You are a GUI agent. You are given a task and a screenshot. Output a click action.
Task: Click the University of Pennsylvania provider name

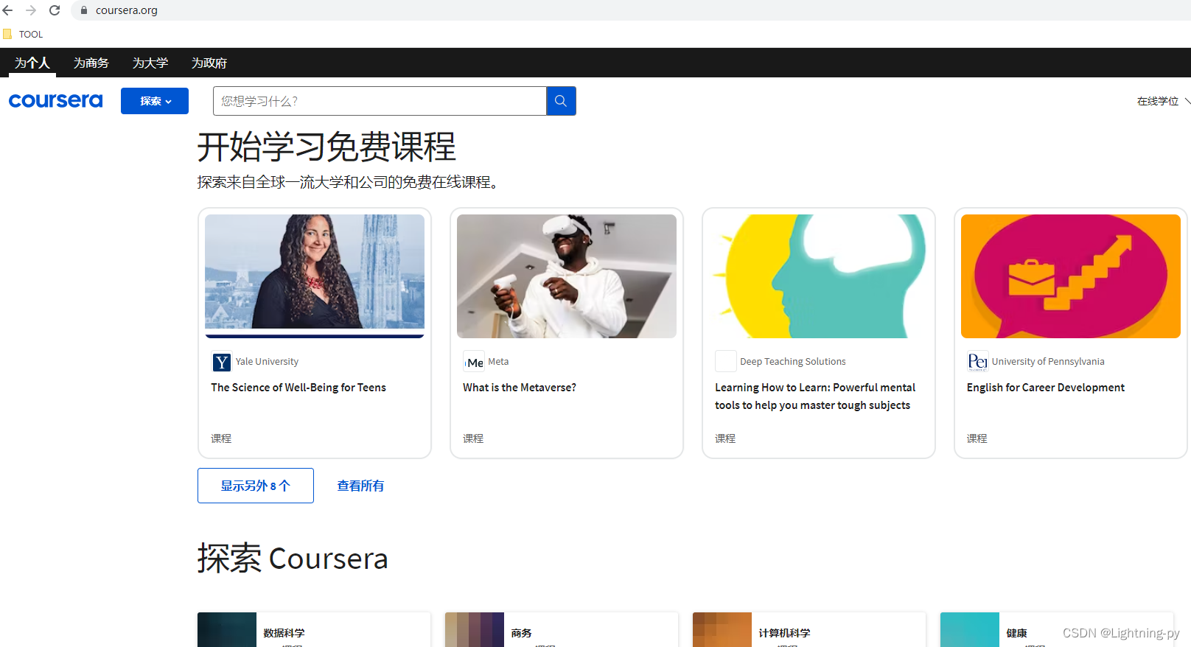[1048, 362]
